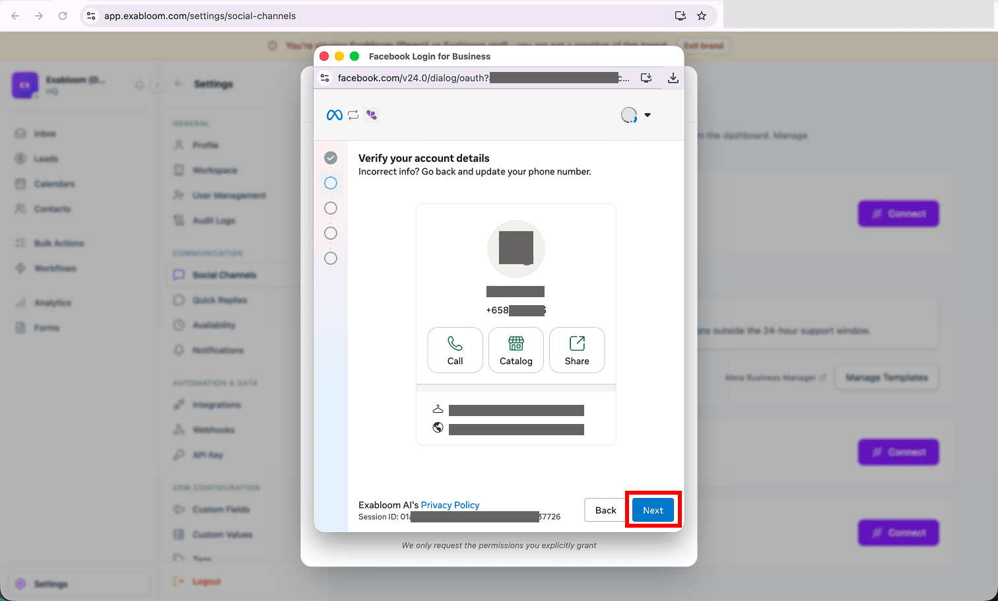The image size is (998, 601).
Task: Expand the account switcher dropdown arrow
Action: pos(648,115)
